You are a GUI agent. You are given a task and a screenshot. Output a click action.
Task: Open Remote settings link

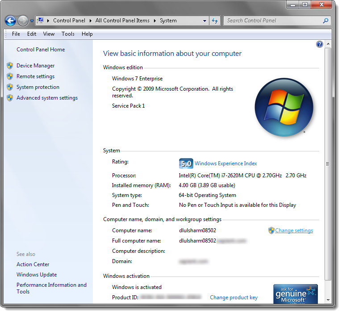36,76
